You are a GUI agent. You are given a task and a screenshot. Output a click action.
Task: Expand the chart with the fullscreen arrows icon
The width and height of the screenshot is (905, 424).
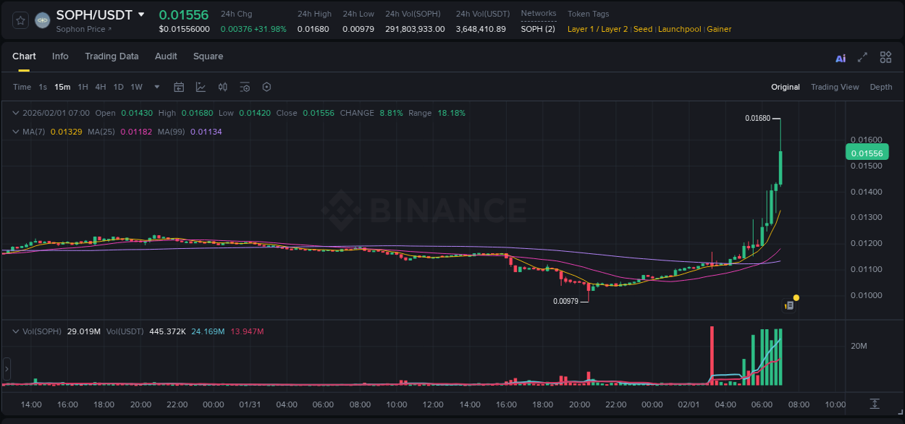[862, 56]
